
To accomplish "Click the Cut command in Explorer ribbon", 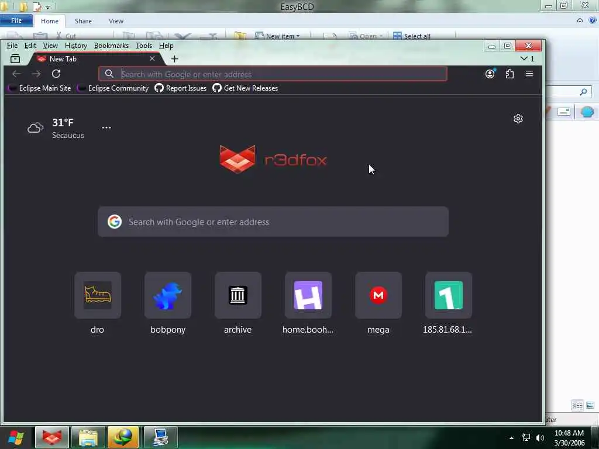I will pos(66,36).
